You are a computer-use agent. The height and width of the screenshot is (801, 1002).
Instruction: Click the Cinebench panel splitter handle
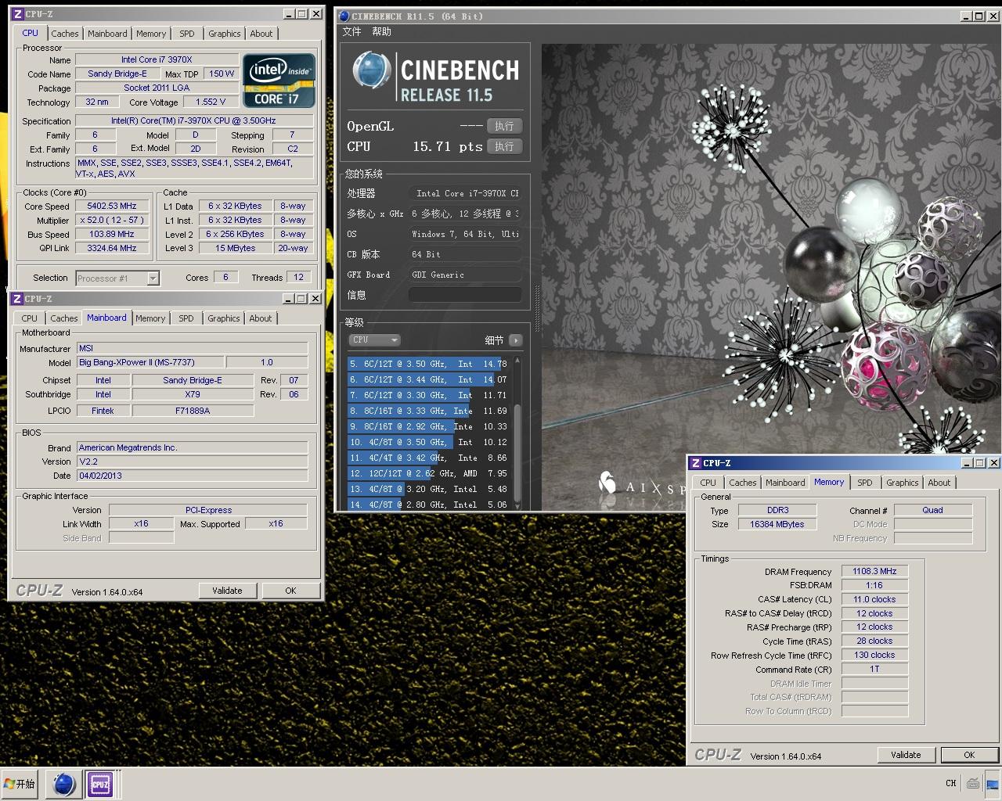click(537, 309)
